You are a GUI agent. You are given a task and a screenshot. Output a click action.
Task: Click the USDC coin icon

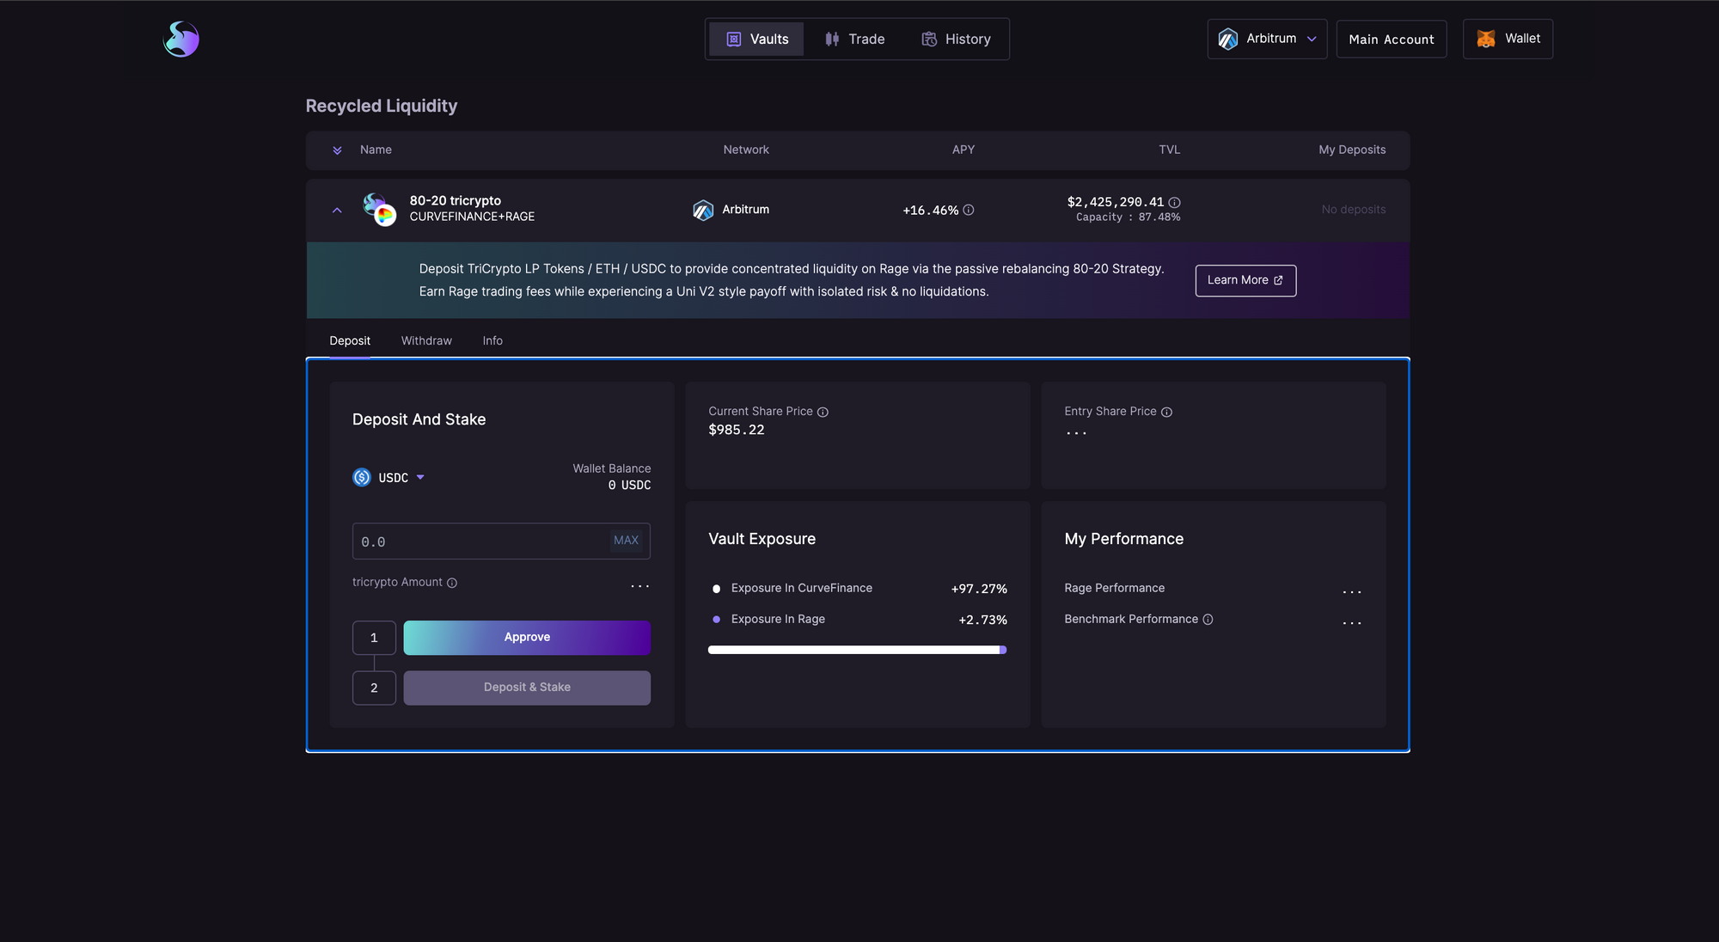tap(362, 477)
